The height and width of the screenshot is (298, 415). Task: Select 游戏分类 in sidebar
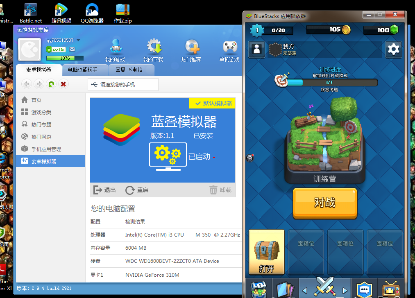(50, 112)
